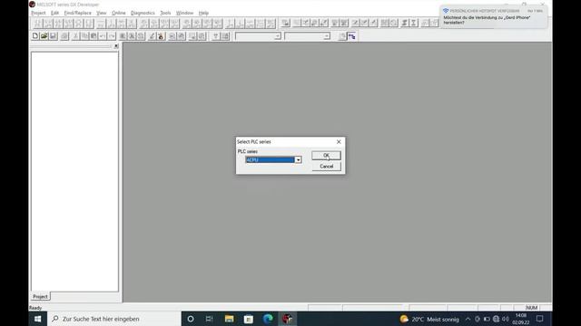Open the wider toolbar combo box beside Project data list
The image size is (581, 326).
point(307,36)
